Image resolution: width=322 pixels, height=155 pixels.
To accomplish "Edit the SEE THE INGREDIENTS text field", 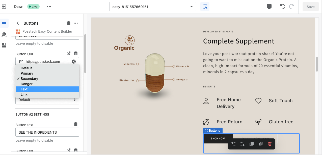I will point(47,132).
